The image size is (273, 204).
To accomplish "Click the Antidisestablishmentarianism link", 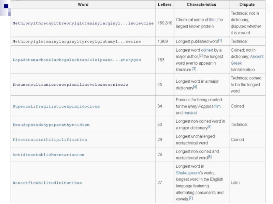I will point(48,155).
